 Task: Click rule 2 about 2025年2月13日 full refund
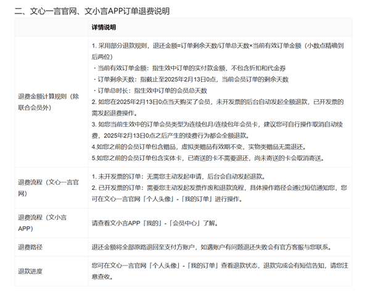coord(218,107)
